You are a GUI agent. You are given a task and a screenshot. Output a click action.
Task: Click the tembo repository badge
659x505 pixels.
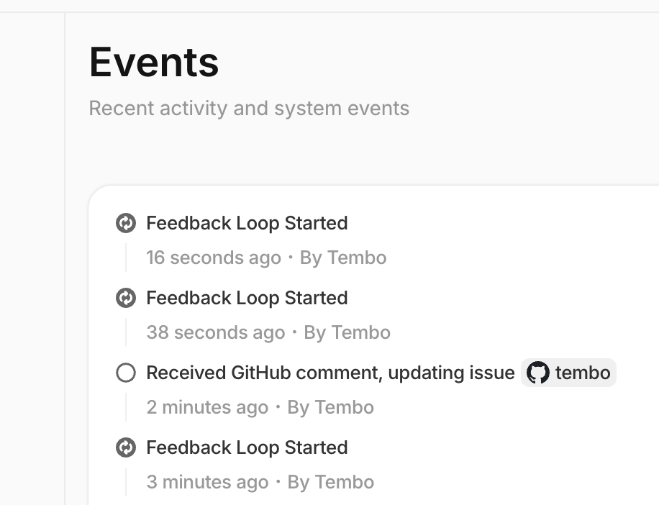(x=568, y=373)
